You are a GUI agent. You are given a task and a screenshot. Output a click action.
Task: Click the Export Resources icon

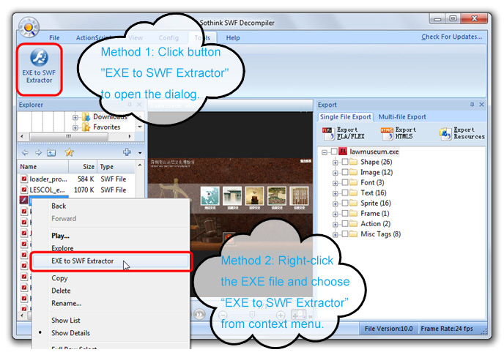coord(445,133)
